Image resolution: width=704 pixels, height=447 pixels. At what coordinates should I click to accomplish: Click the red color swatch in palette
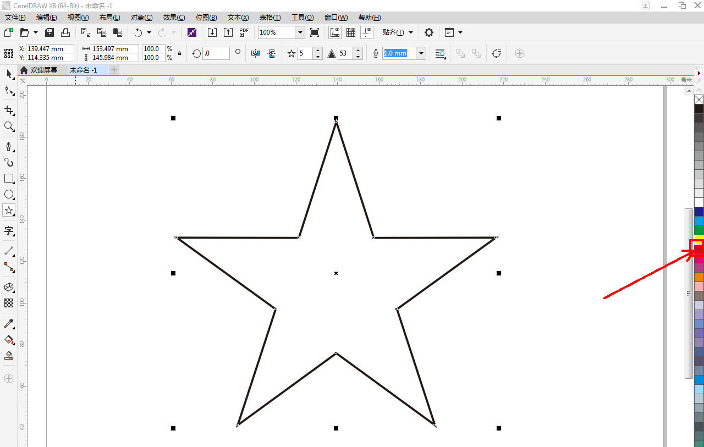click(x=698, y=249)
